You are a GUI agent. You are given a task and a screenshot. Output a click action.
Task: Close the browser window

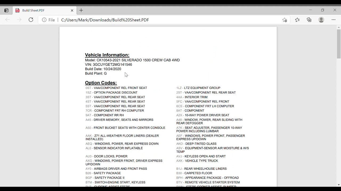click(335, 10)
